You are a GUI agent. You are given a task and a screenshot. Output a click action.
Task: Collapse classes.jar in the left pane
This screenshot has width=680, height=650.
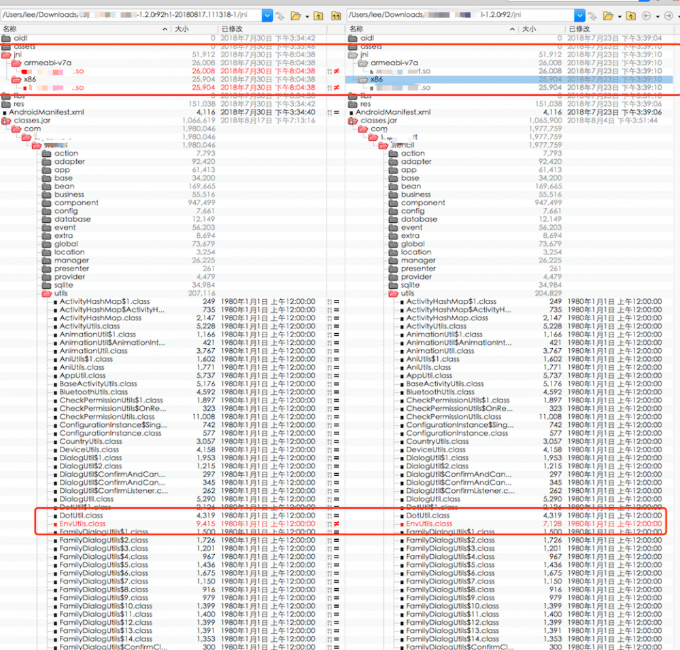pyautogui.click(x=6, y=120)
